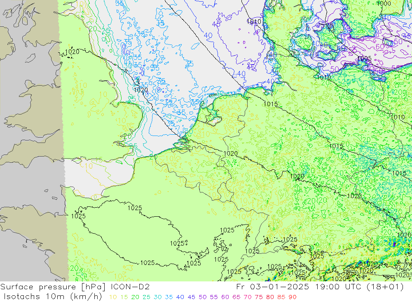This screenshot has height=302, width=412.
Task: Select legend value 15 in isotach scale
Action: [x=124, y=297]
